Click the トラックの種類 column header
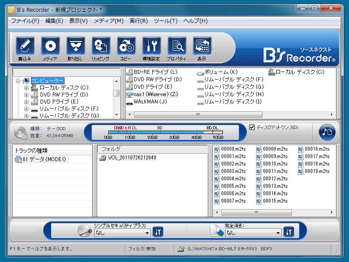 (x=52, y=151)
